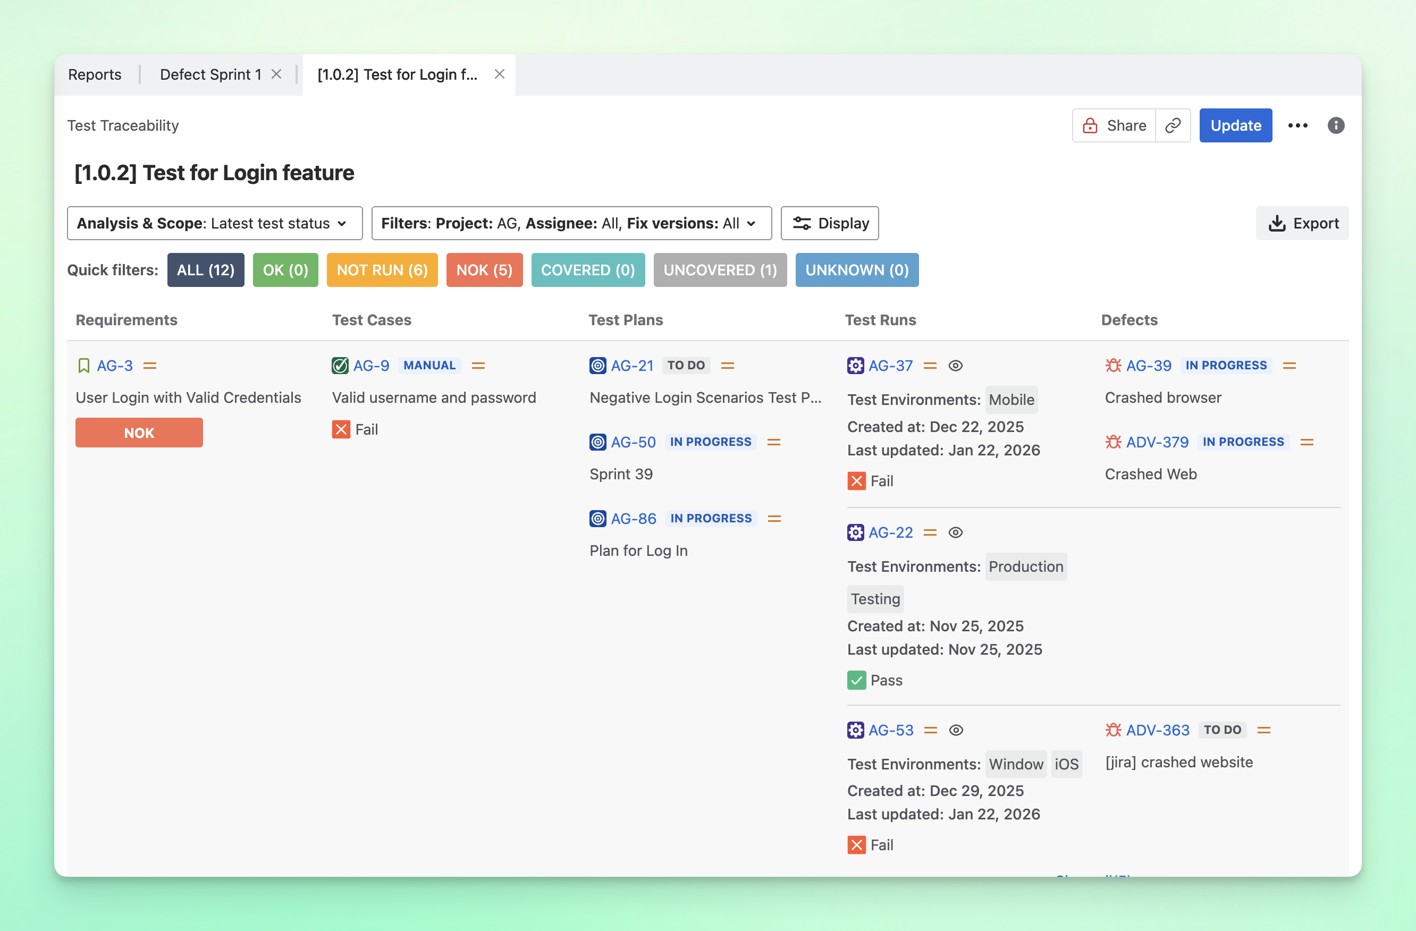The image size is (1416, 931).
Task: Click the test run gear icon beside AG-37
Action: point(855,365)
